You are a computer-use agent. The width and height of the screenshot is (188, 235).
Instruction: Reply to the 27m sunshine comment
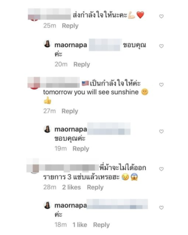pyautogui.click(x=70, y=111)
